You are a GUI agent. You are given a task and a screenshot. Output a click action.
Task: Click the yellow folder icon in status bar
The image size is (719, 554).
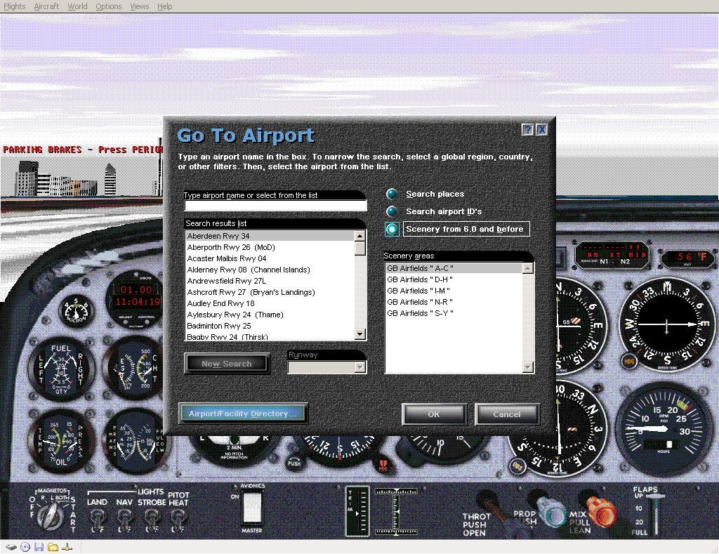(53, 547)
